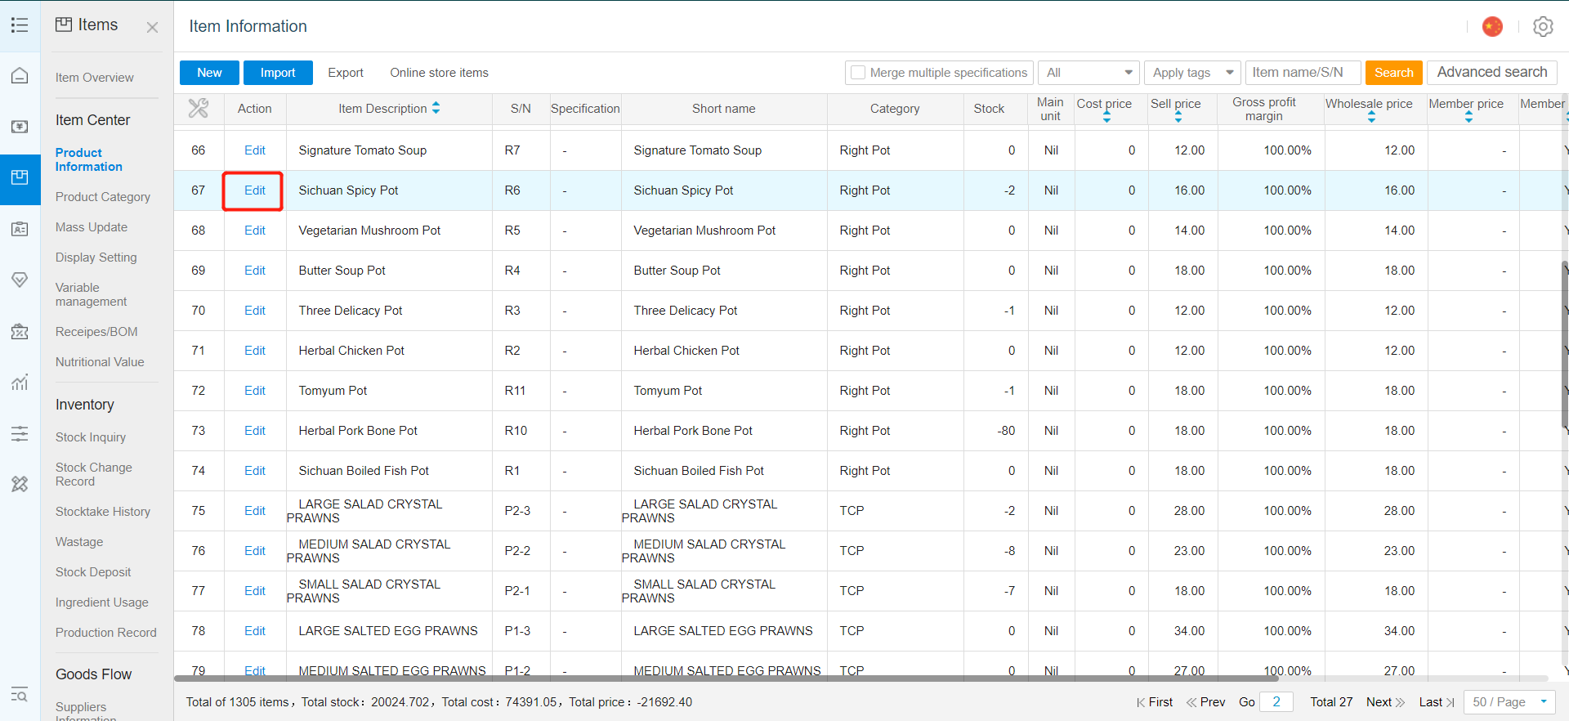Open Display Setting in sidebar
Image resolution: width=1569 pixels, height=721 pixels.
[x=96, y=257]
